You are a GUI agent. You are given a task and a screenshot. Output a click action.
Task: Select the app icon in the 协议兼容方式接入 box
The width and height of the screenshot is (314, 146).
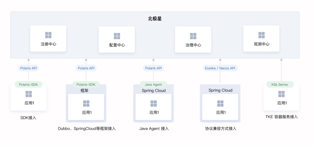click(220, 104)
